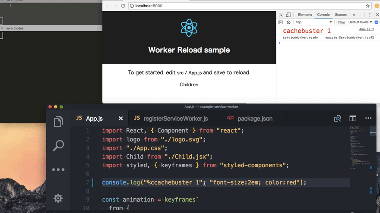The height and width of the screenshot is (213, 380).
Task: Toggle DevTools device toolbar
Action: [288, 15]
